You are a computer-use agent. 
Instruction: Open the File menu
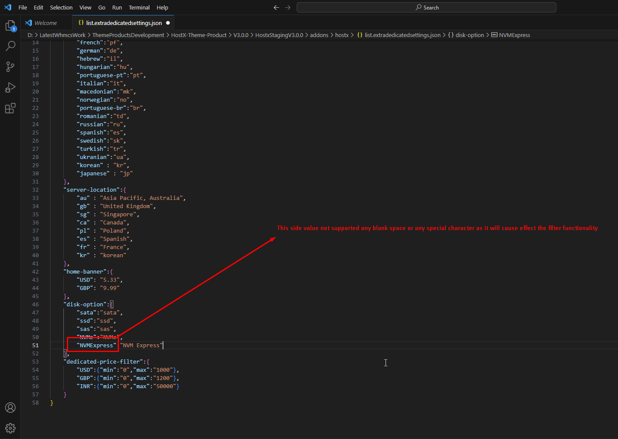coord(23,7)
